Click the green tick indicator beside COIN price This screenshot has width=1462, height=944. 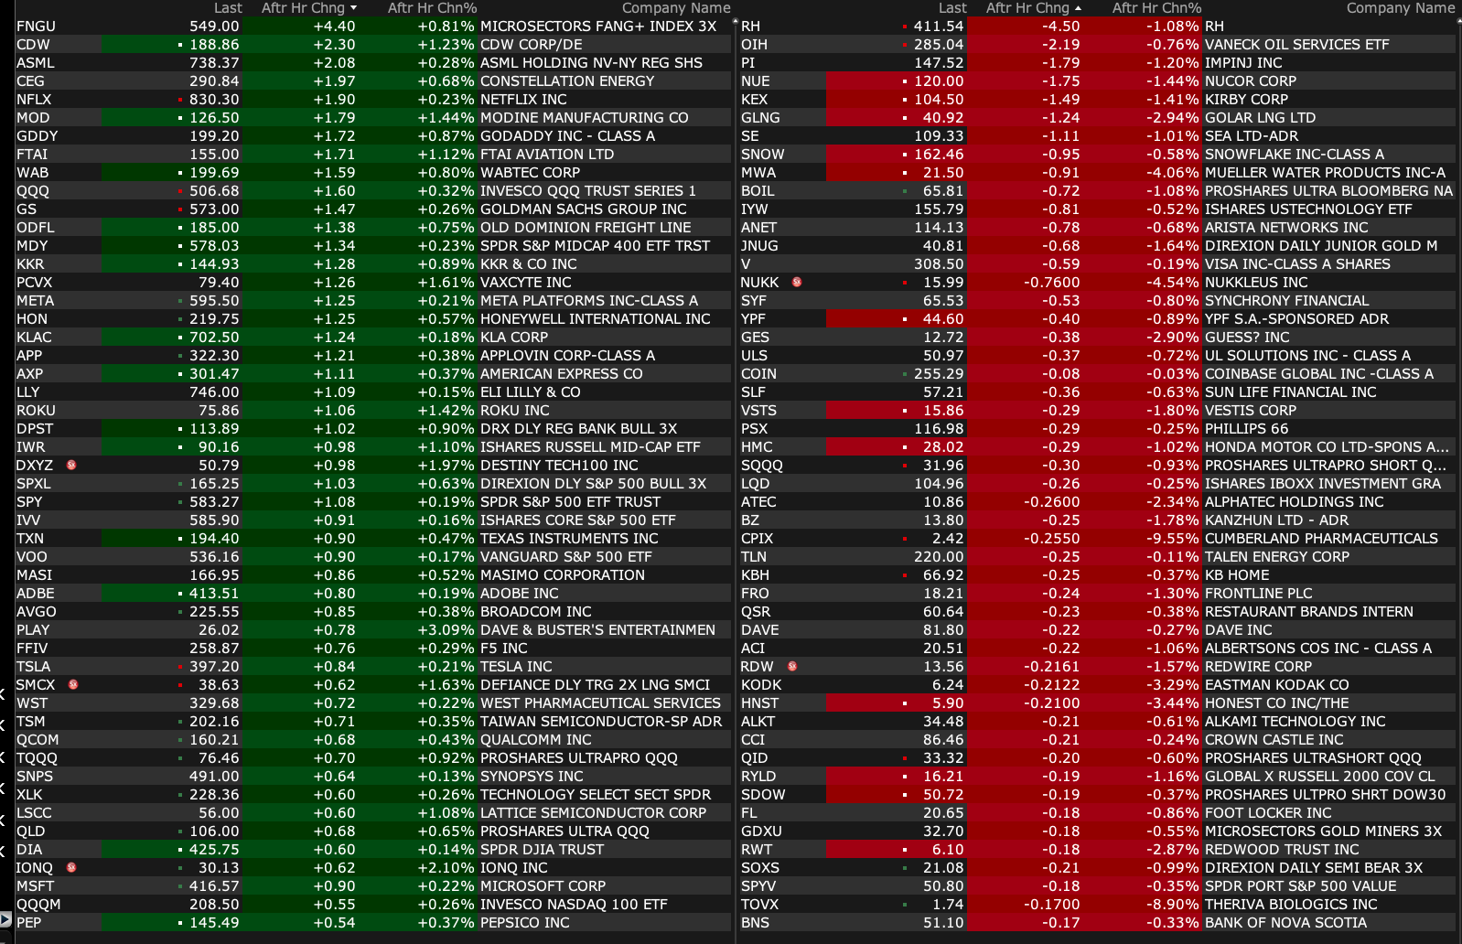(x=905, y=374)
